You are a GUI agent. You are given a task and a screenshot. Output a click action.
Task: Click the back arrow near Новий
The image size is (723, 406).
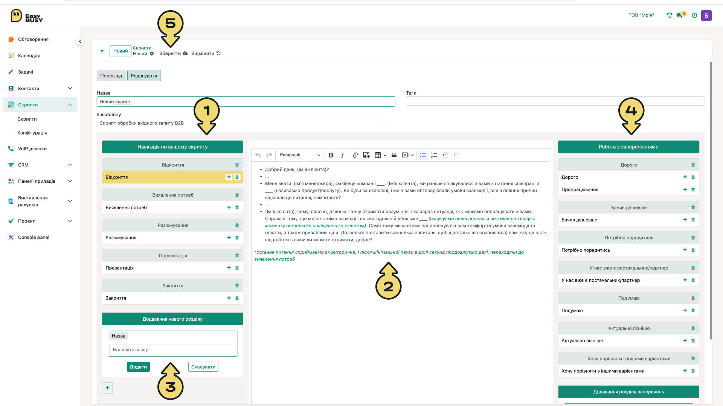point(102,51)
